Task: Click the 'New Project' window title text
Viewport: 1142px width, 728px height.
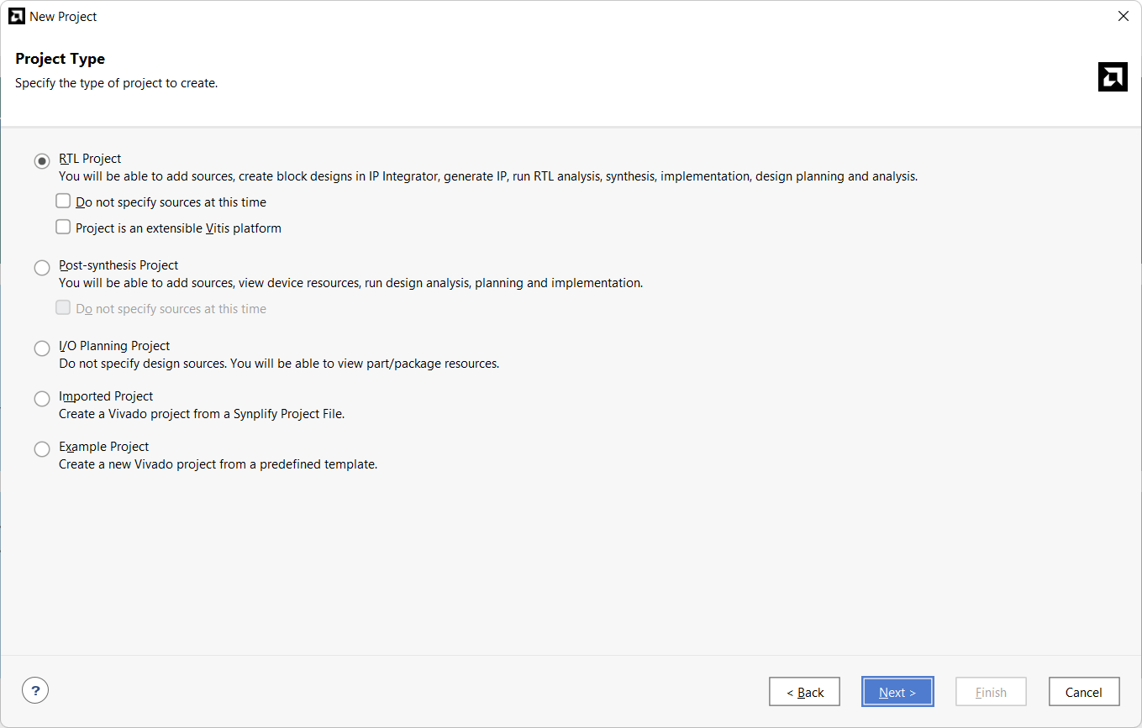Action: click(63, 16)
